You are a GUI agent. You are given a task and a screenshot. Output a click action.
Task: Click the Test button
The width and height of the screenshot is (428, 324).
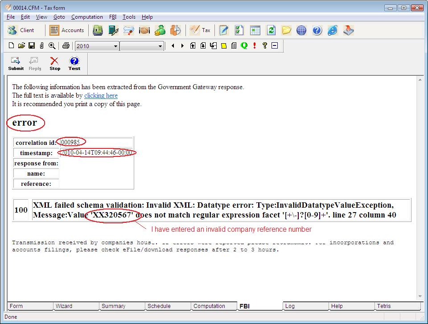(74, 64)
